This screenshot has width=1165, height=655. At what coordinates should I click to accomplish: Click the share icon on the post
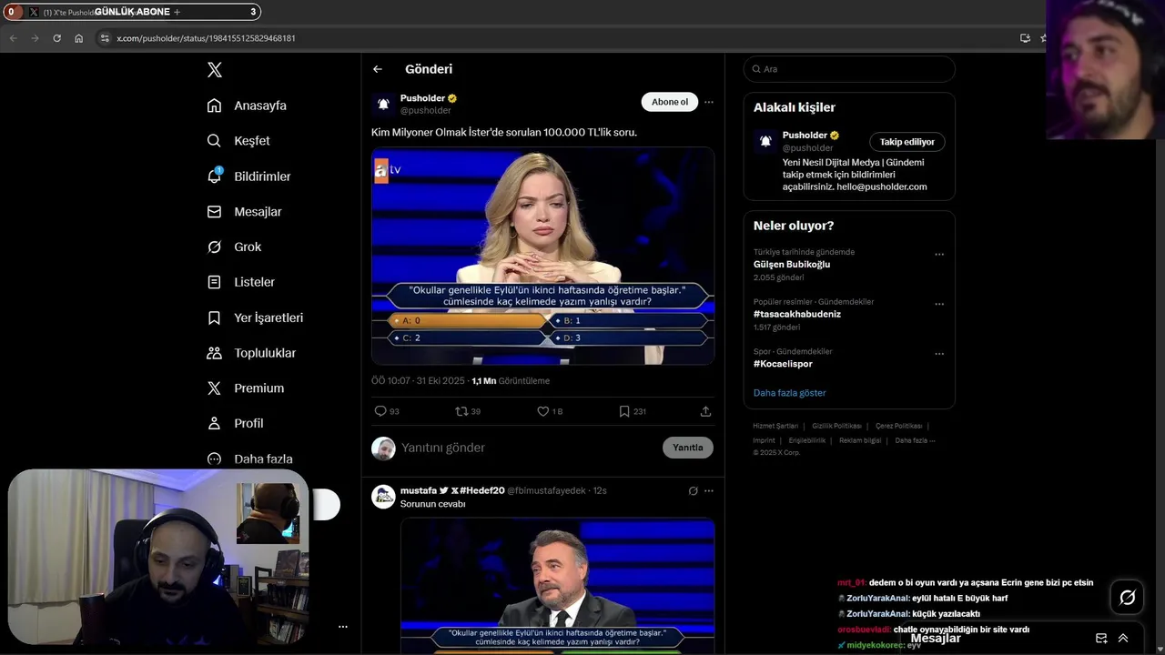(705, 411)
